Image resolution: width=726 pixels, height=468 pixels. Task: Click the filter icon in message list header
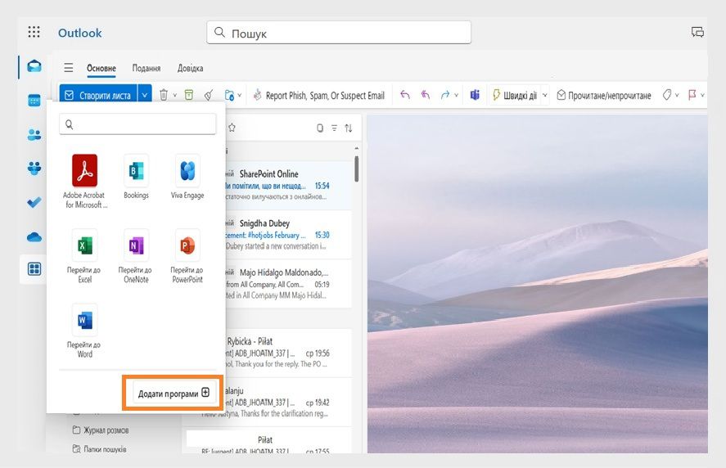coord(334,128)
